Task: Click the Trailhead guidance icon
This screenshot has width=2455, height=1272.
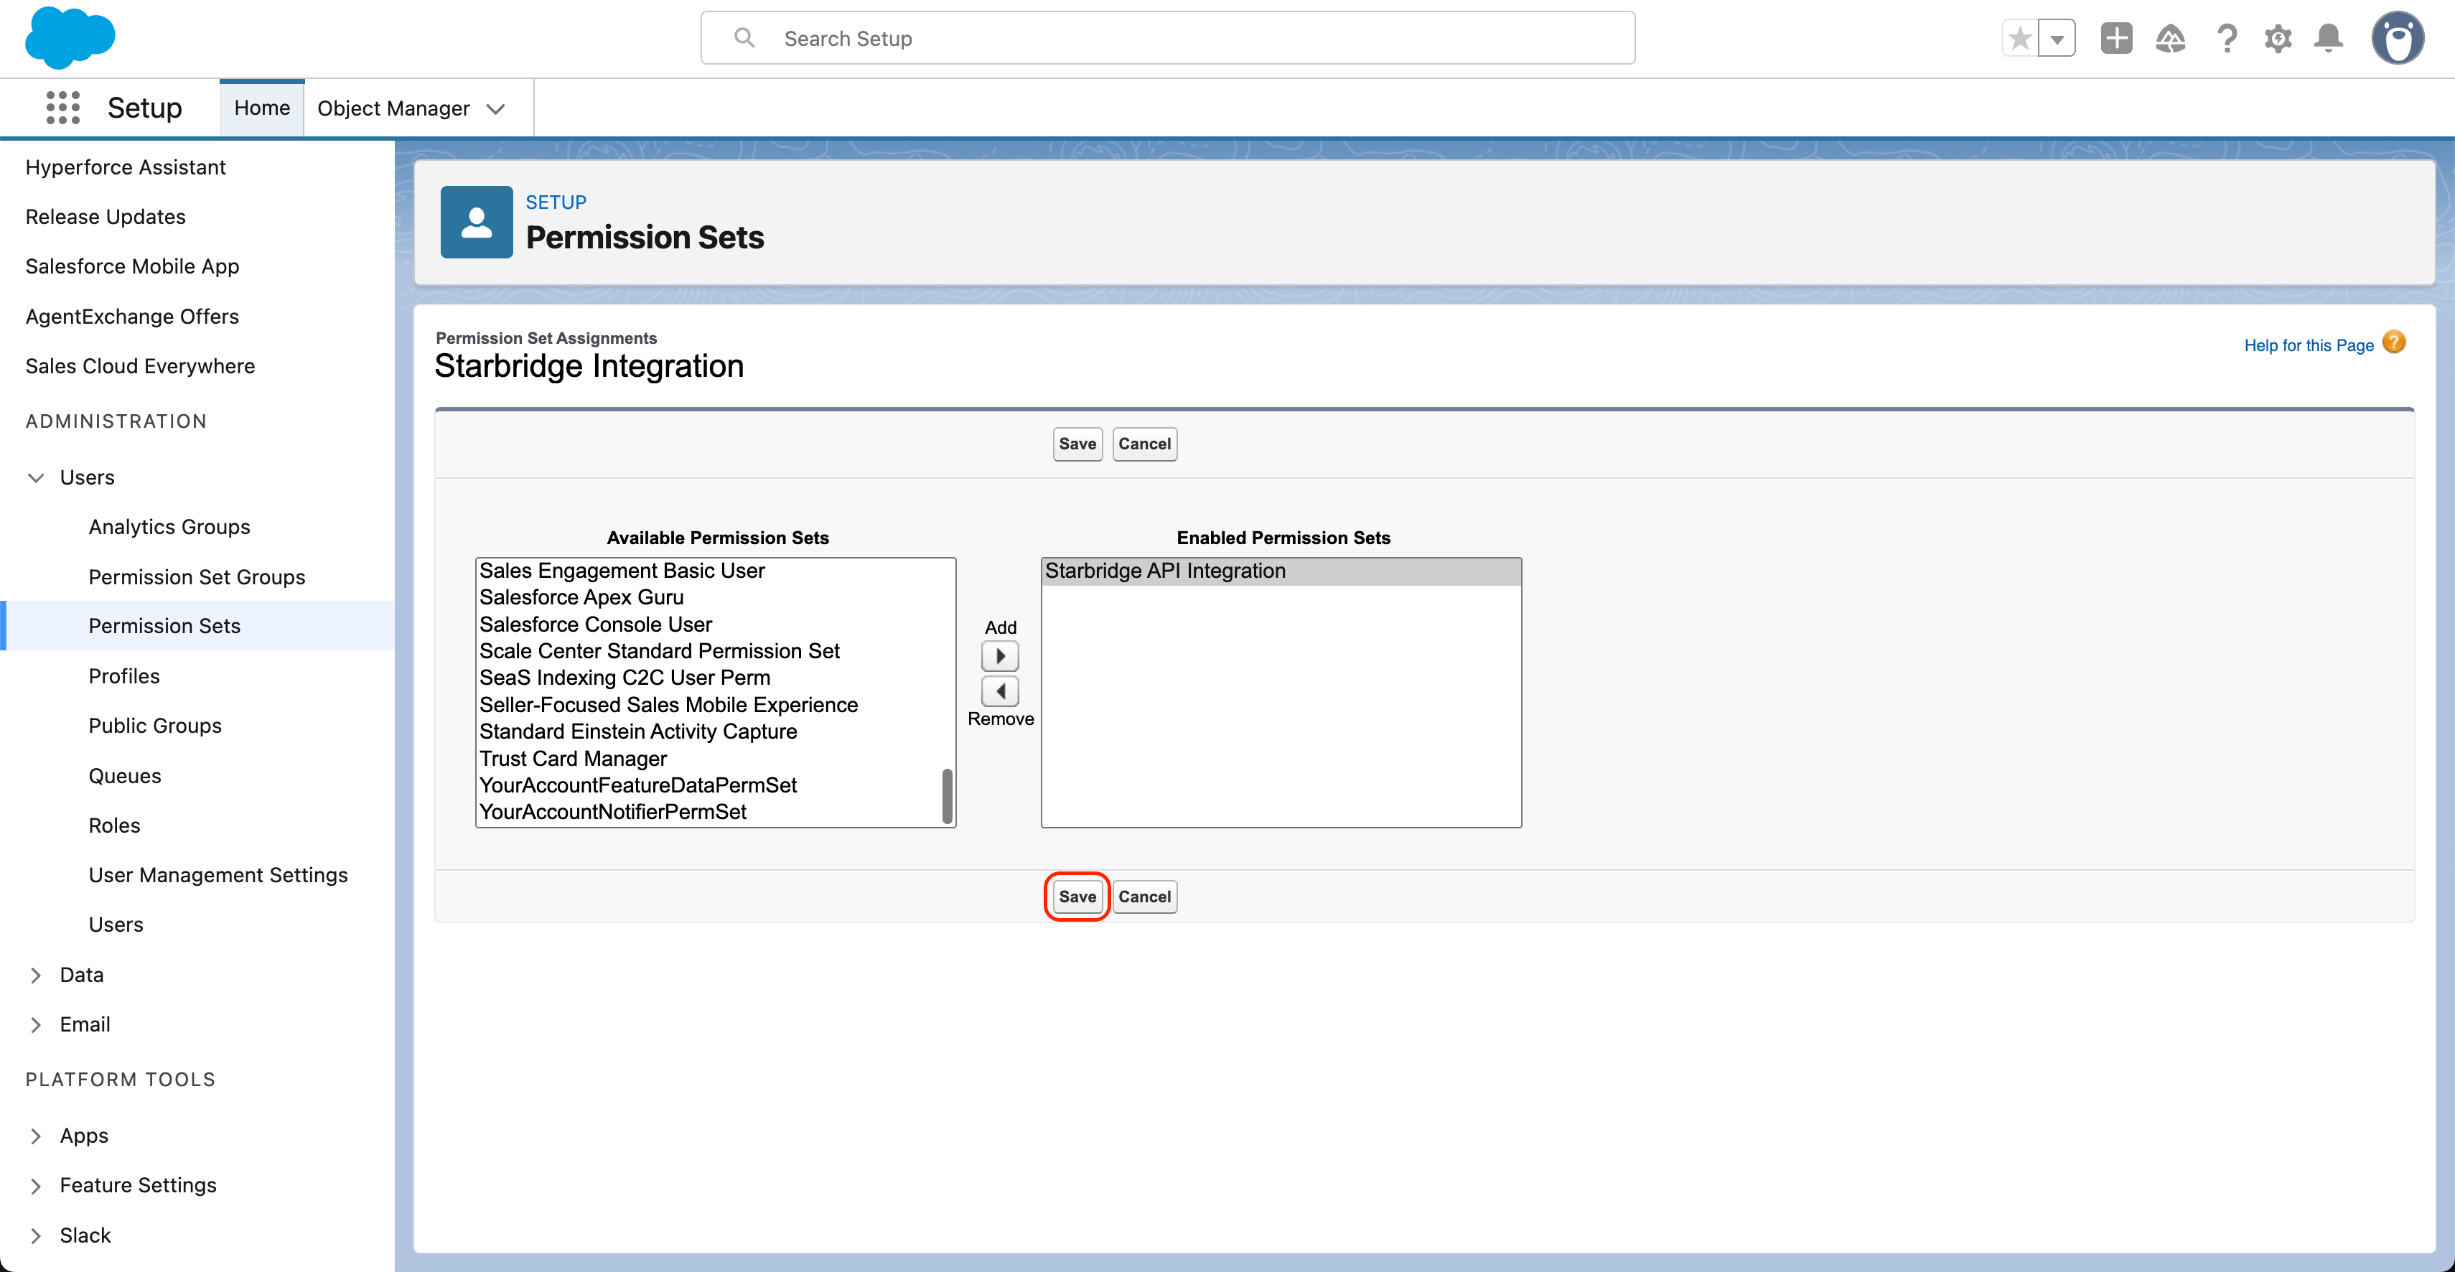Action: pyautogui.click(x=2170, y=38)
